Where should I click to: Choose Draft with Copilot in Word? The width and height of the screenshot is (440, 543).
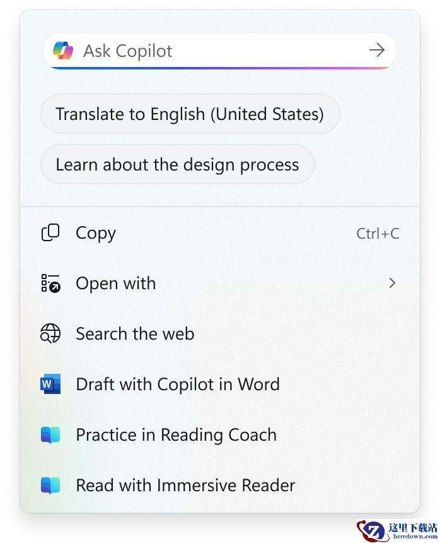(x=178, y=384)
